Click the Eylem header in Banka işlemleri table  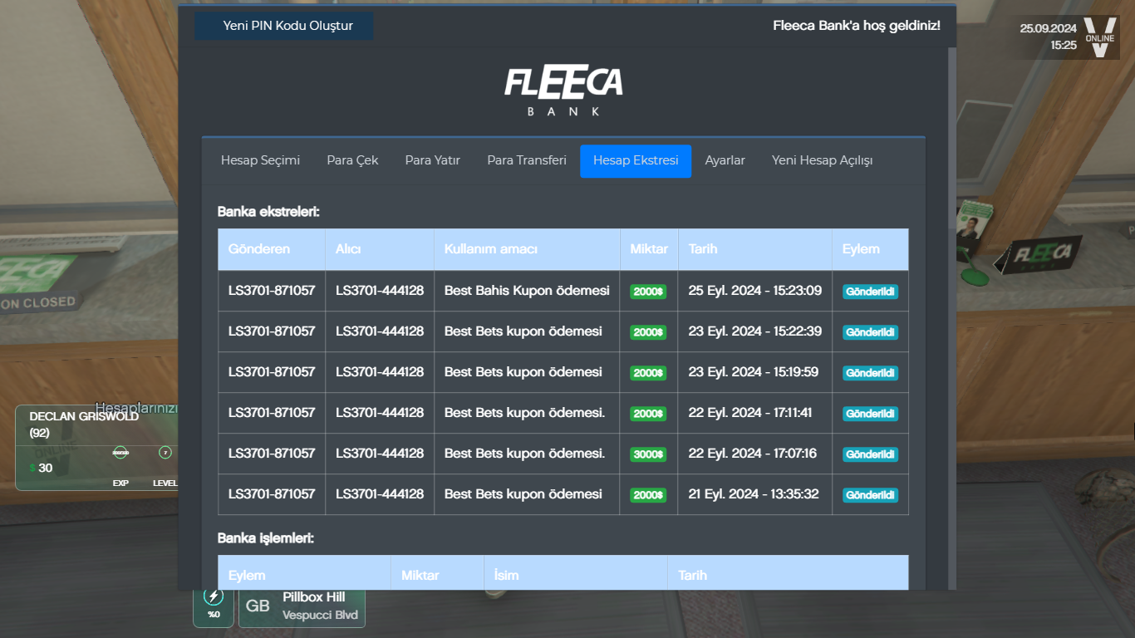304,575
